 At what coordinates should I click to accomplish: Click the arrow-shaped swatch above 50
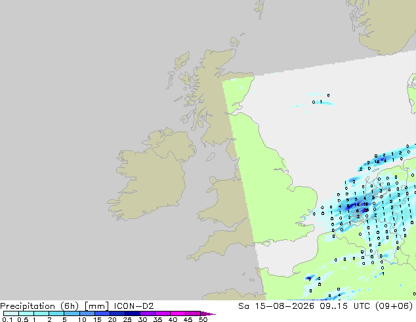[x=208, y=313]
